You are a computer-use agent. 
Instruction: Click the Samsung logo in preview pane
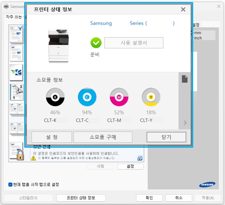pyautogui.click(x=207, y=185)
